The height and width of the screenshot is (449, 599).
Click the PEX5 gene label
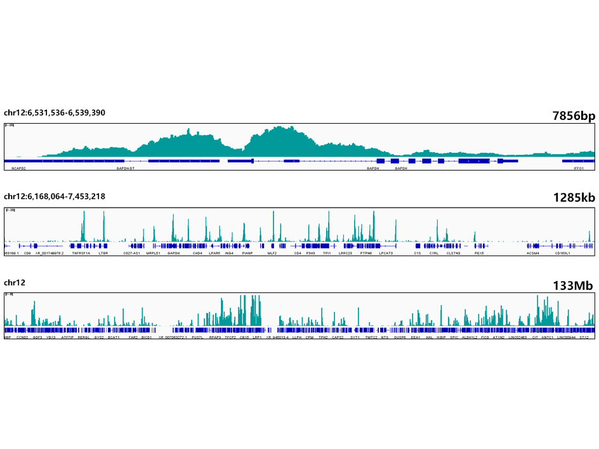point(480,253)
